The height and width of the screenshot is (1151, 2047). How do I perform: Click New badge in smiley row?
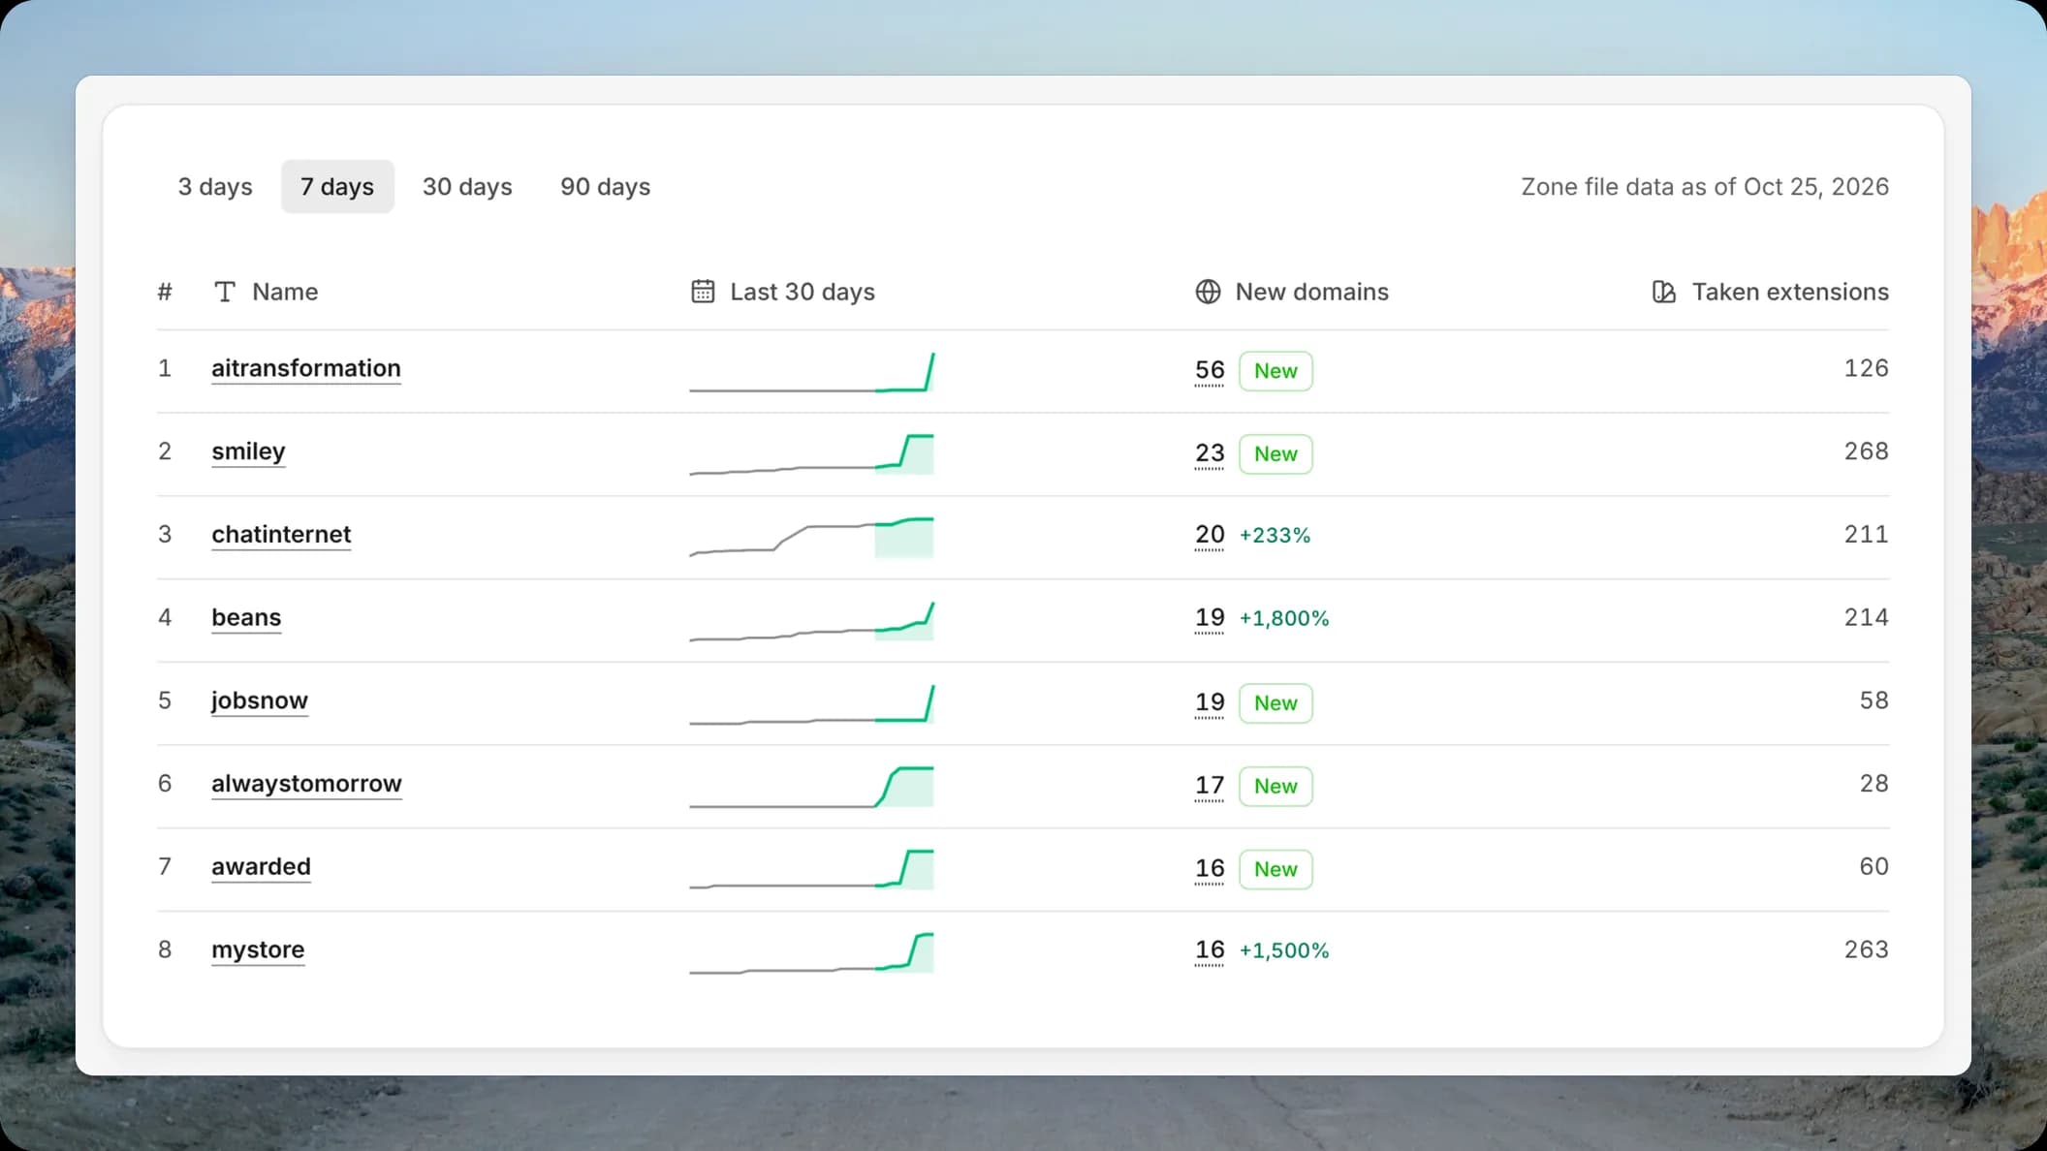point(1275,454)
